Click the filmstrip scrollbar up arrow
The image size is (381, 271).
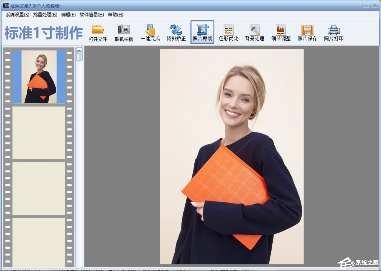pos(79,51)
